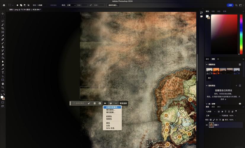Open the Comments panel icon
The height and width of the screenshot is (148, 245).
point(201,16)
